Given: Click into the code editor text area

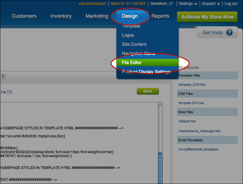Looking at the screenshot, I should pos(79,143).
